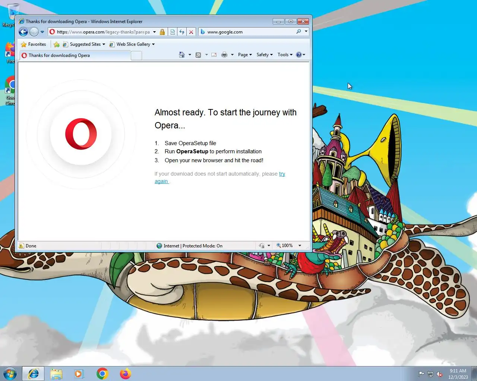Open the Tools menu
The height and width of the screenshot is (381, 477).
coord(285,55)
